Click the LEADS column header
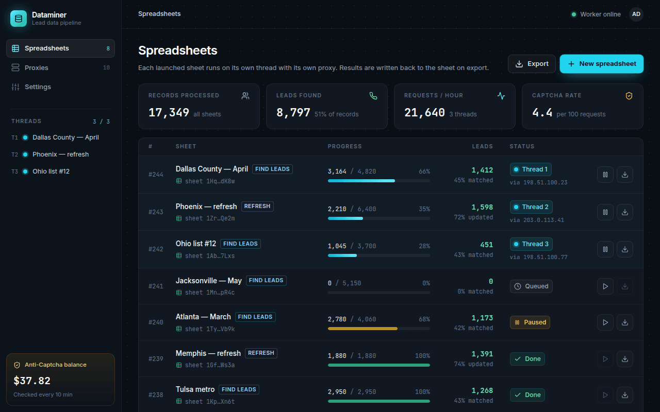 tap(483, 147)
